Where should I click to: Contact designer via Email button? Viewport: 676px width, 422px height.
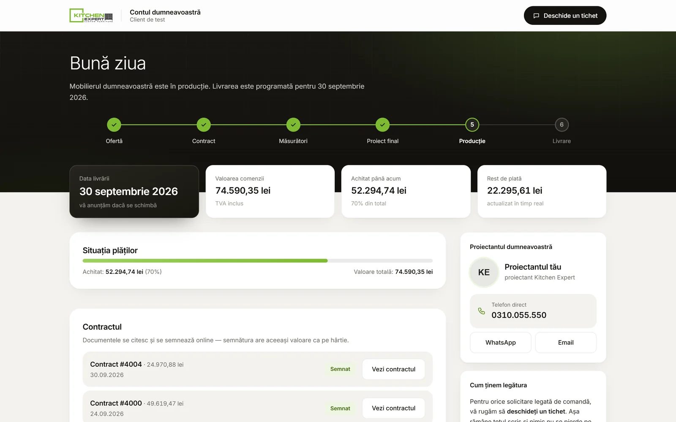pyautogui.click(x=566, y=343)
